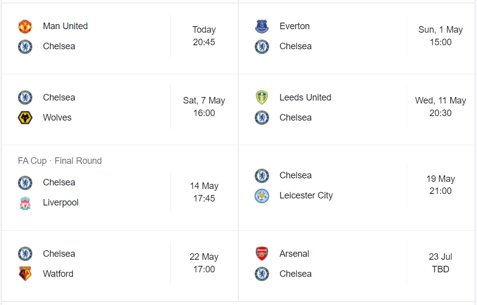Image resolution: width=477 pixels, height=305 pixels.
Task: Select the Sat, 7 May 16:00 fixture
Action: pos(204,107)
